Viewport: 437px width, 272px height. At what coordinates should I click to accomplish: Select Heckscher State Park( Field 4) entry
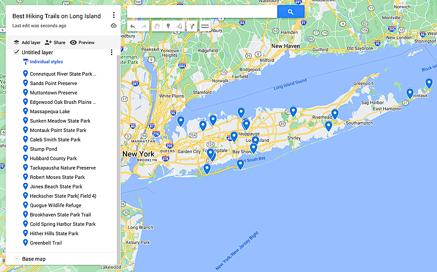tap(63, 196)
